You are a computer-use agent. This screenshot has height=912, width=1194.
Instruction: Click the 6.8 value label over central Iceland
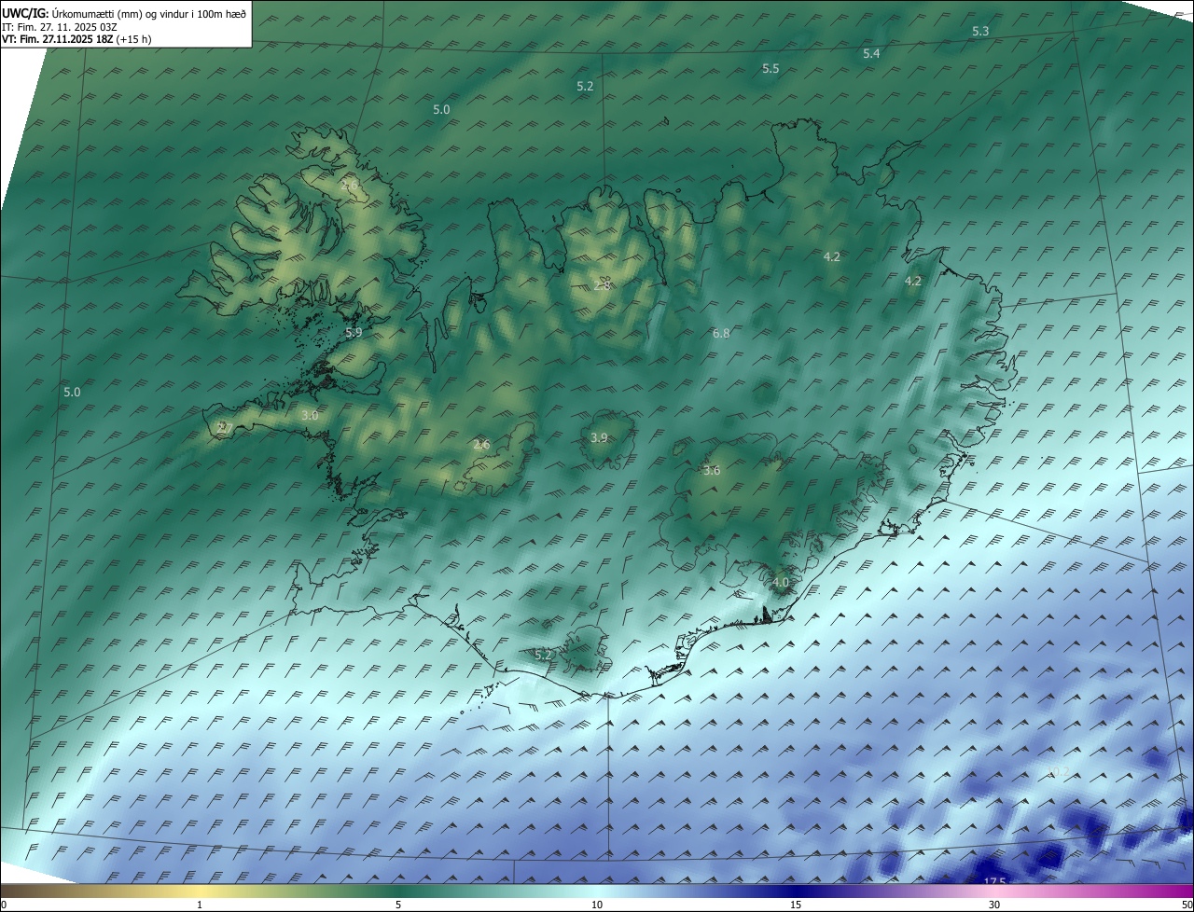tap(721, 334)
